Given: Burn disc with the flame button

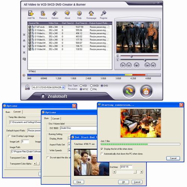Looking at the screenshot, I should [146, 91].
